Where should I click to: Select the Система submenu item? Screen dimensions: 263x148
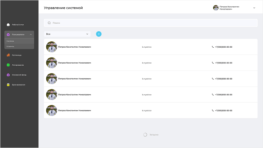coord(10,41)
